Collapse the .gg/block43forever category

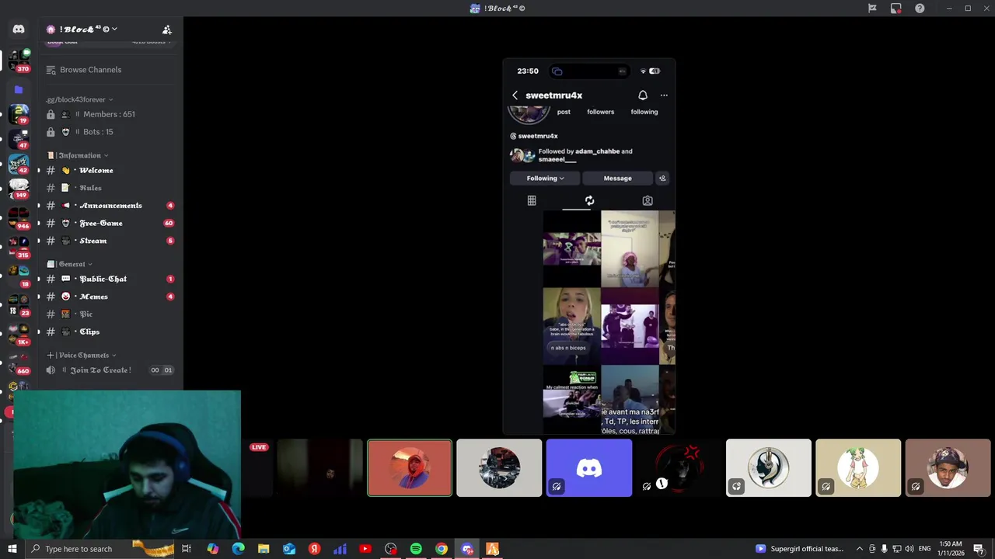[x=79, y=99]
